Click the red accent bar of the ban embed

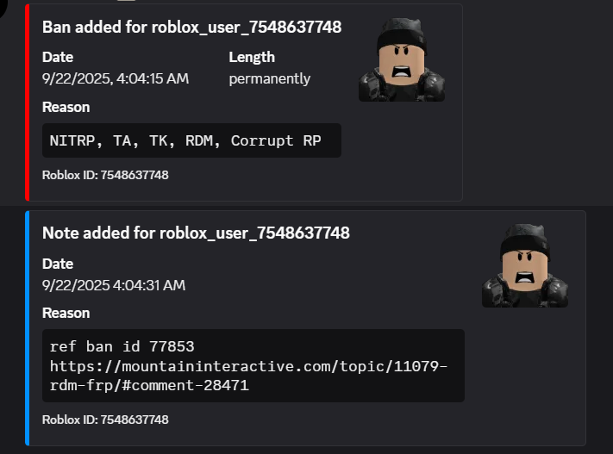coord(28,102)
